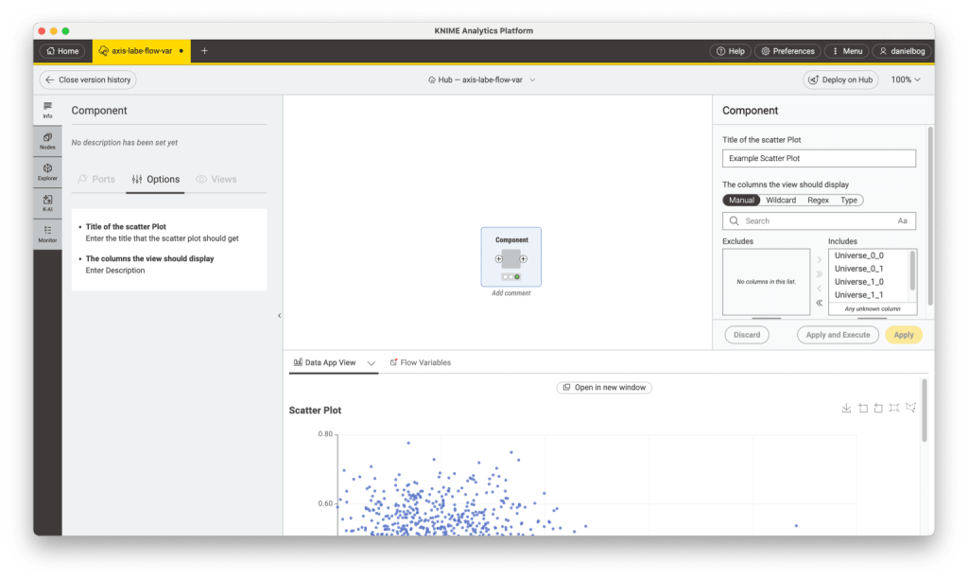Switch to the Options tab

156,179
